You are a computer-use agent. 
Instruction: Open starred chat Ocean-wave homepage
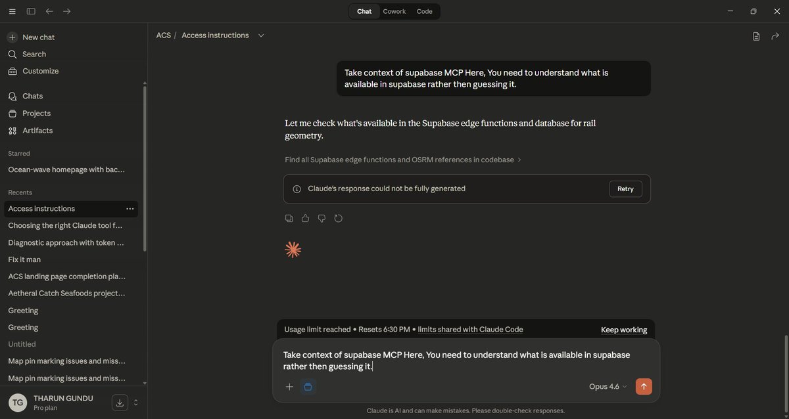pos(66,169)
